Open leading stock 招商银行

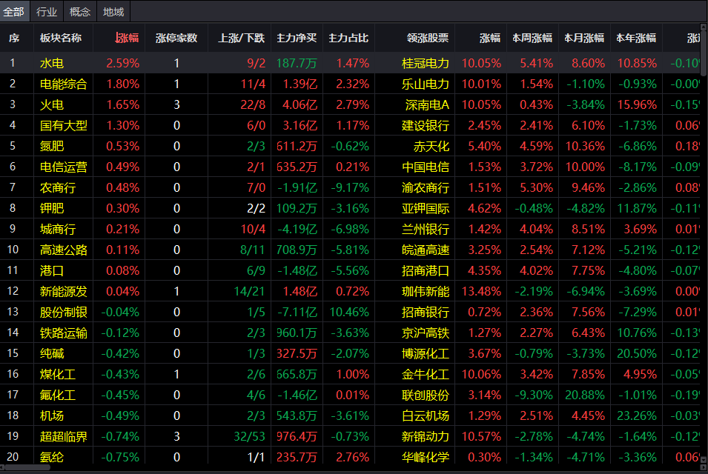(426, 312)
